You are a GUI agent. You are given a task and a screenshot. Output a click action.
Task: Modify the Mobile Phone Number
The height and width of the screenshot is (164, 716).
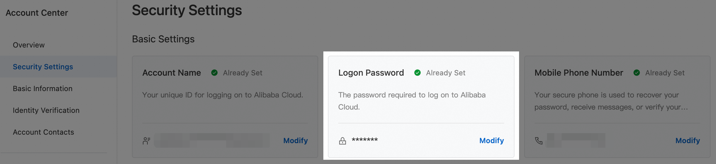[x=687, y=141]
